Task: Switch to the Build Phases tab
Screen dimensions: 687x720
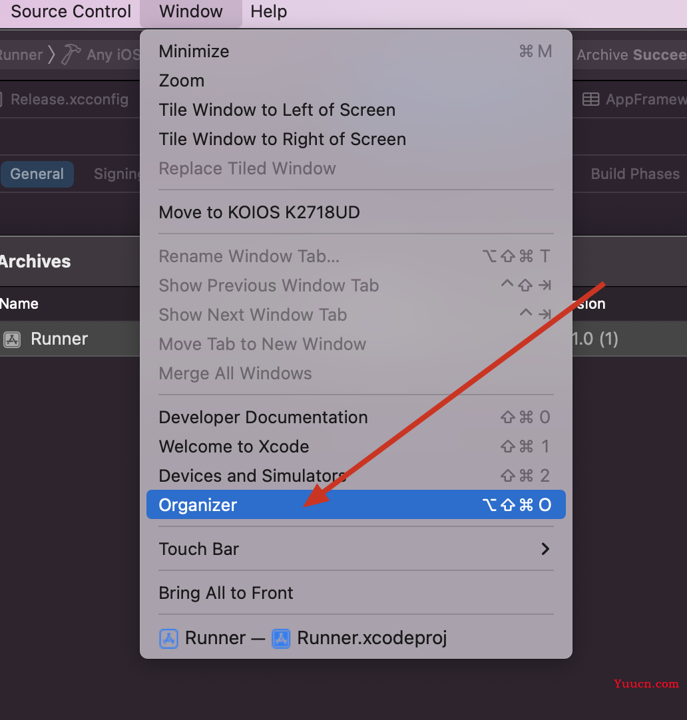Action: (634, 174)
